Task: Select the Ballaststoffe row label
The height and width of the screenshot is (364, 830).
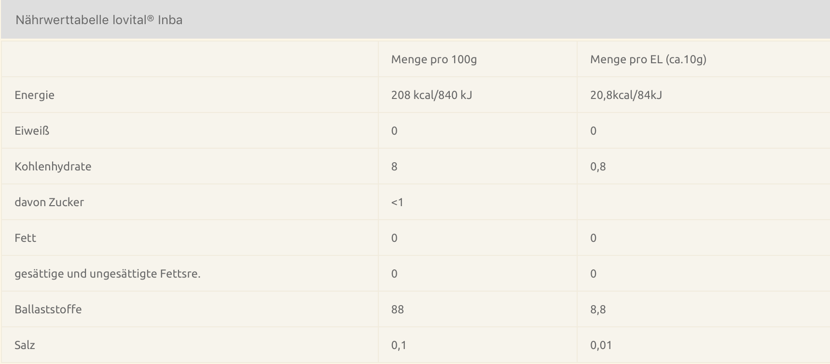Action: [x=48, y=309]
